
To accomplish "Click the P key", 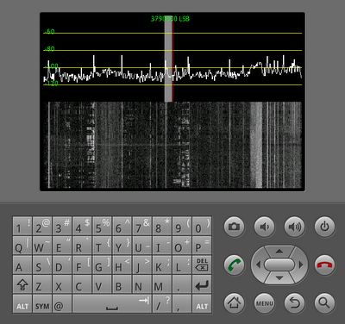I will (x=202, y=246).
